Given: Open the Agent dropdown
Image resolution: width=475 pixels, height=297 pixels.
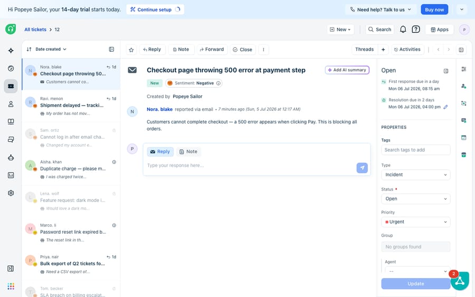Looking at the screenshot, I should coord(417,271).
